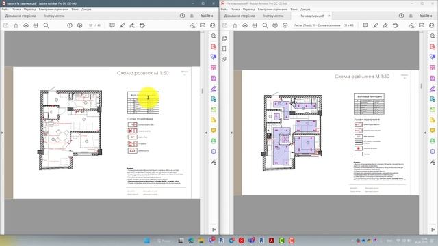Close the -1к квартири.pdf tab
Screen dimensions: 438x246
click(329, 16)
